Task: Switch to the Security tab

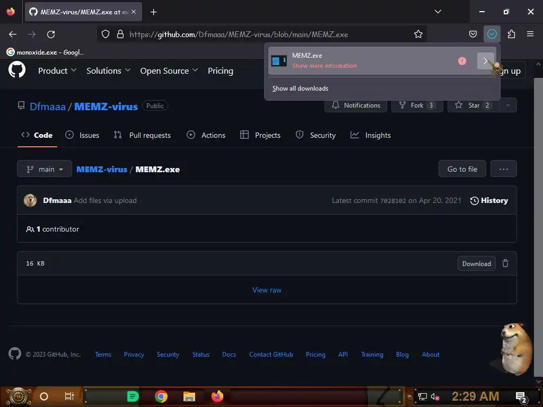Action: tap(316, 135)
